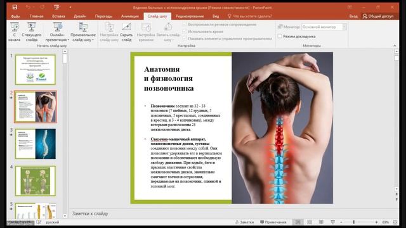Switch to Normal view icon

[298, 222]
